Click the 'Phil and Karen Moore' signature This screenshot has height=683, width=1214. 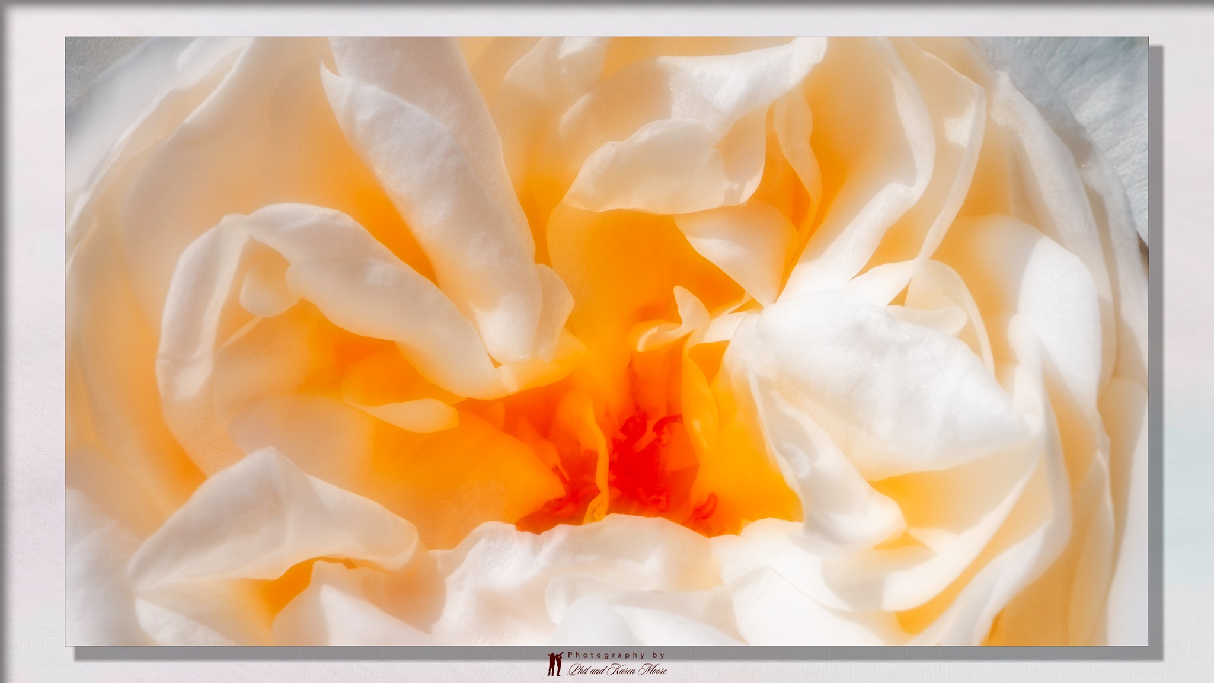[x=616, y=671]
